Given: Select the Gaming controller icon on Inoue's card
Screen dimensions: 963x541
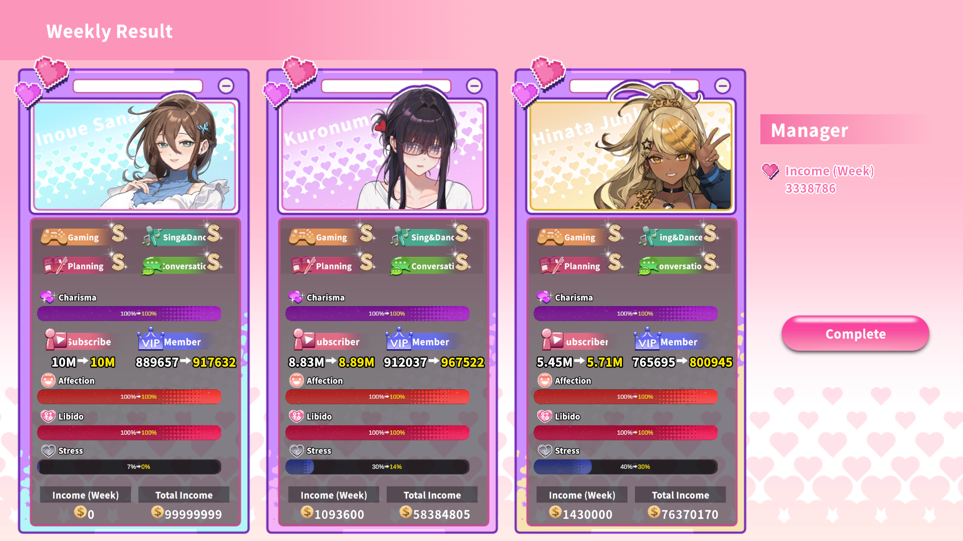Looking at the screenshot, I should coord(53,237).
